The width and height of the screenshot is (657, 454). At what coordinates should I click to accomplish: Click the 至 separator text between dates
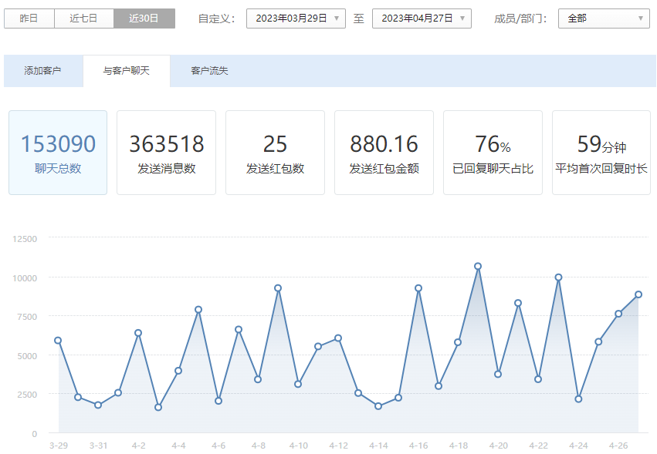(359, 18)
